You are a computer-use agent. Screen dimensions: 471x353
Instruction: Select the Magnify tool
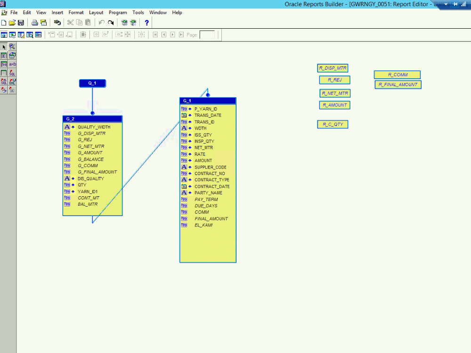click(x=12, y=47)
